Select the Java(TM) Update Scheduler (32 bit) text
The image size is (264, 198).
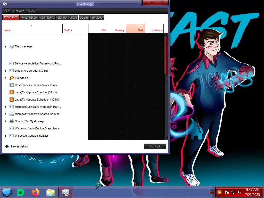[37, 100]
